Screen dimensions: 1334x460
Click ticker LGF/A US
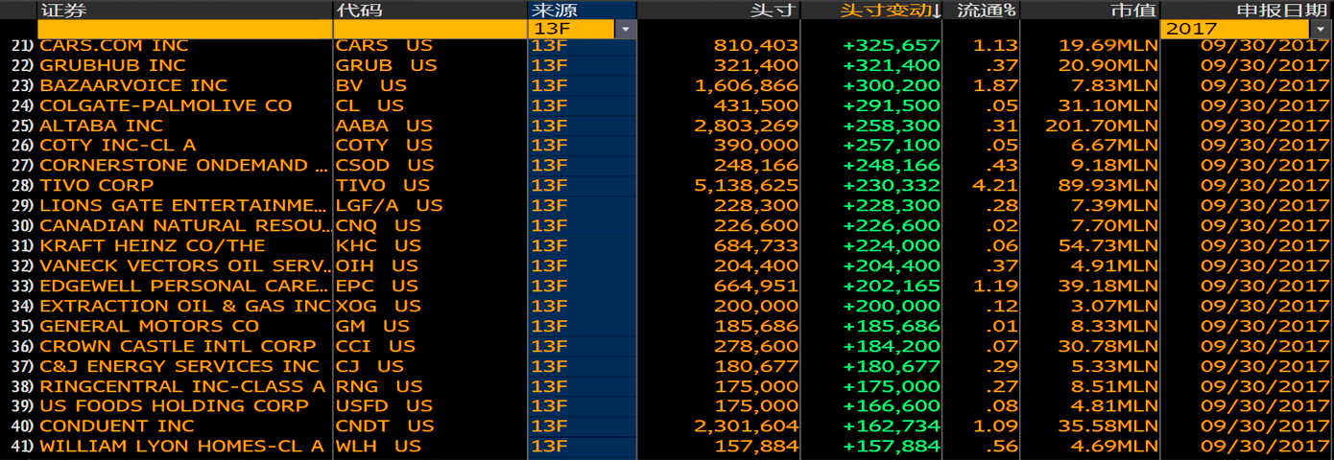[389, 205]
